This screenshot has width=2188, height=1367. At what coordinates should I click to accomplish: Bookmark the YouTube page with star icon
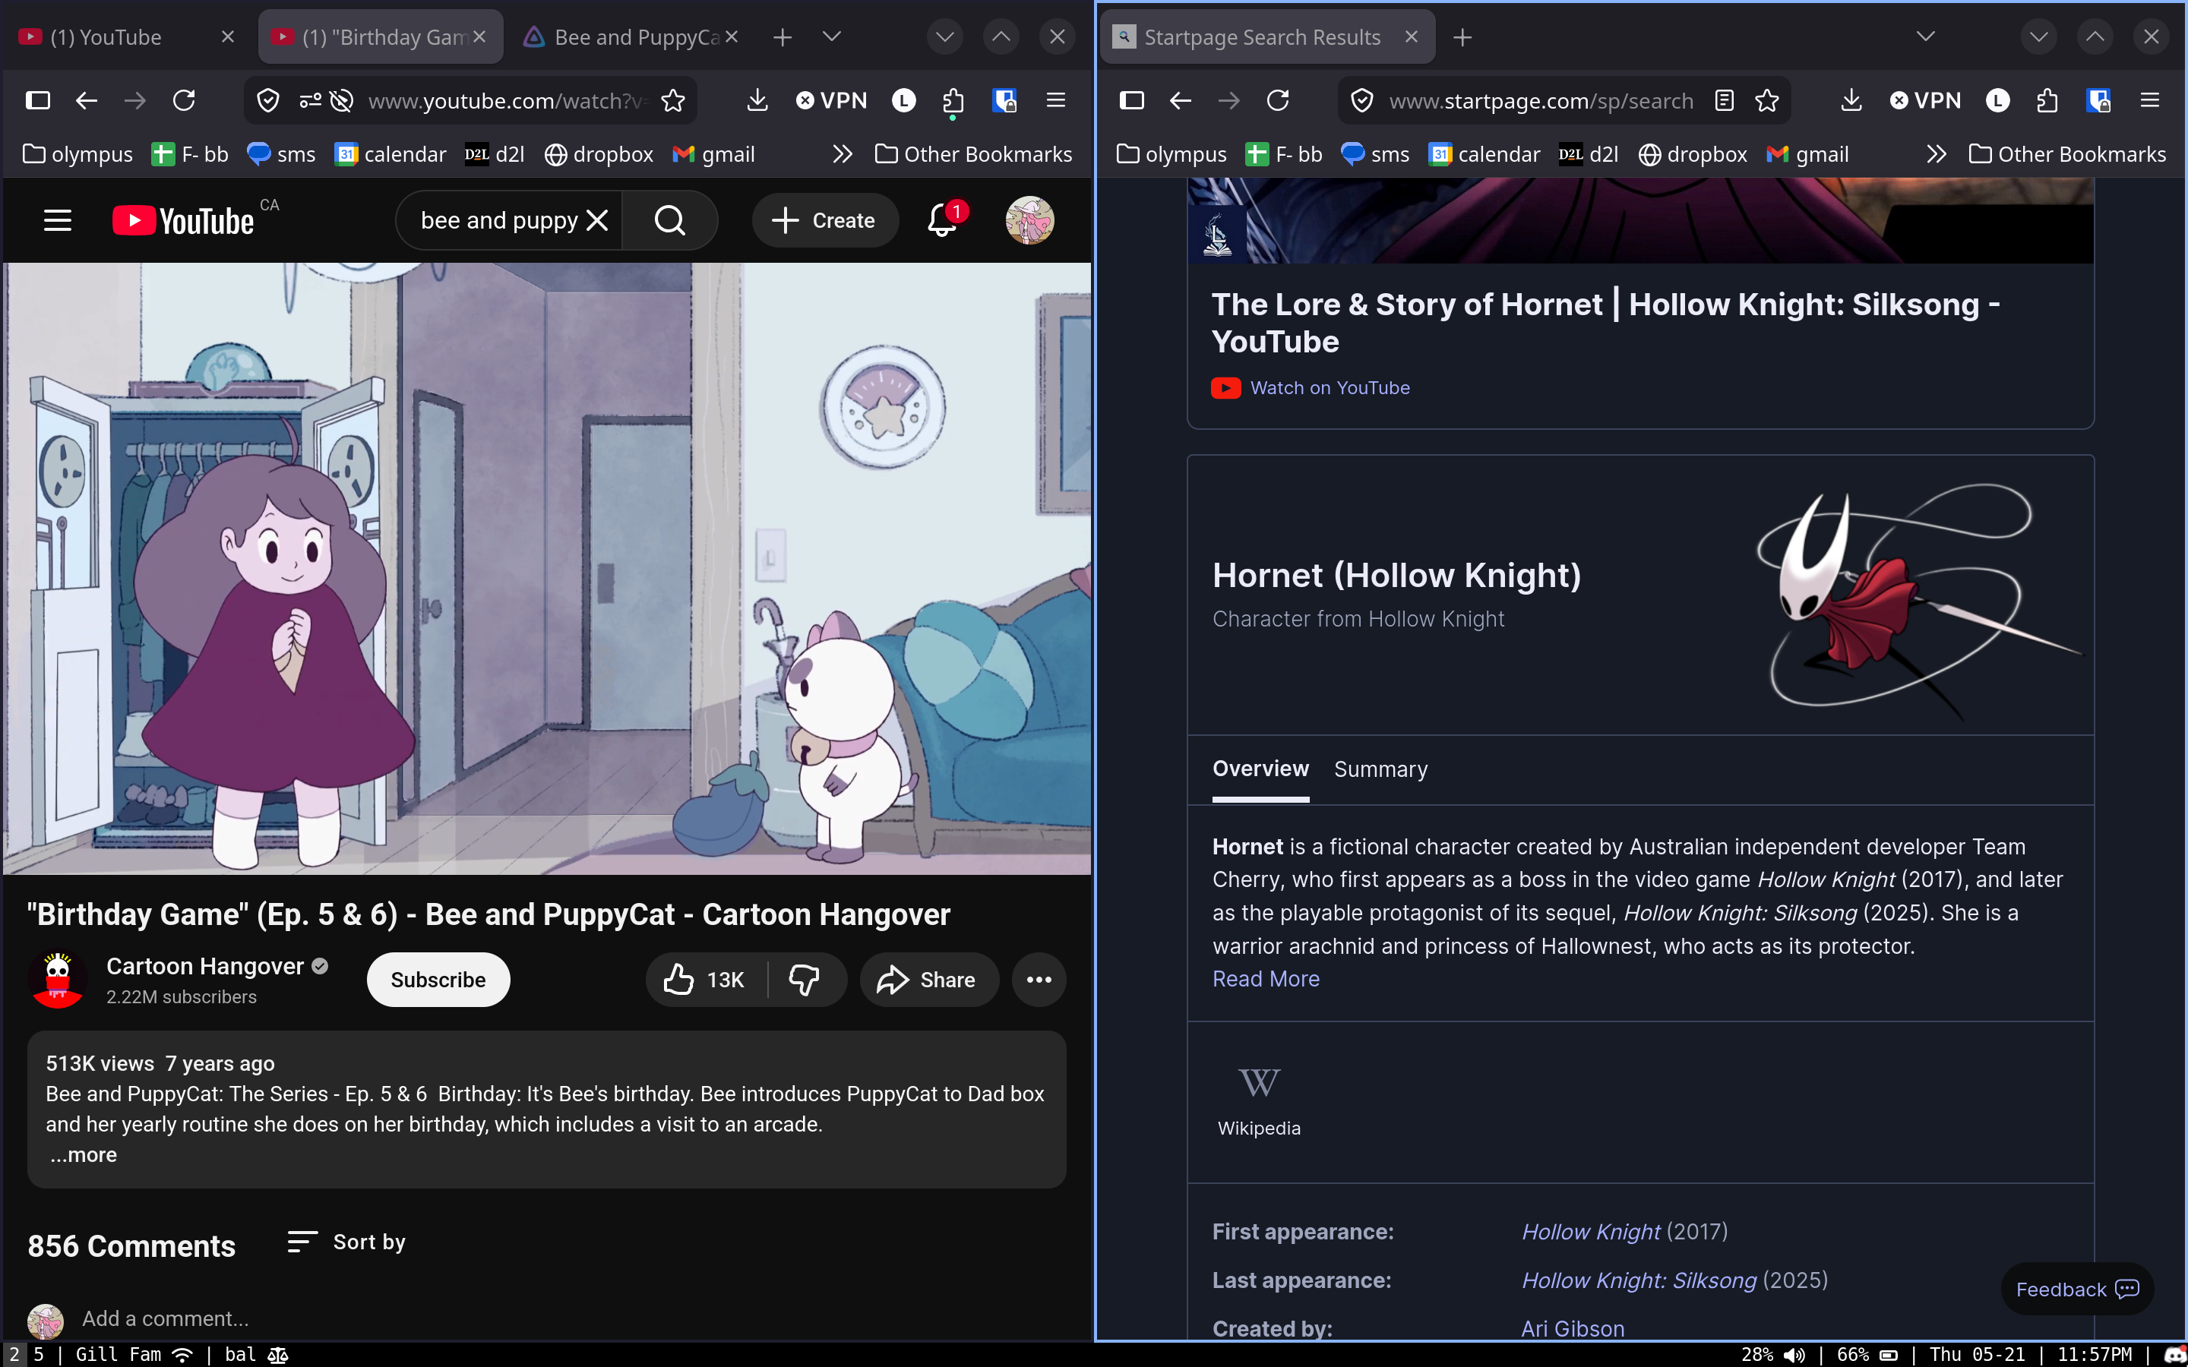click(x=672, y=100)
